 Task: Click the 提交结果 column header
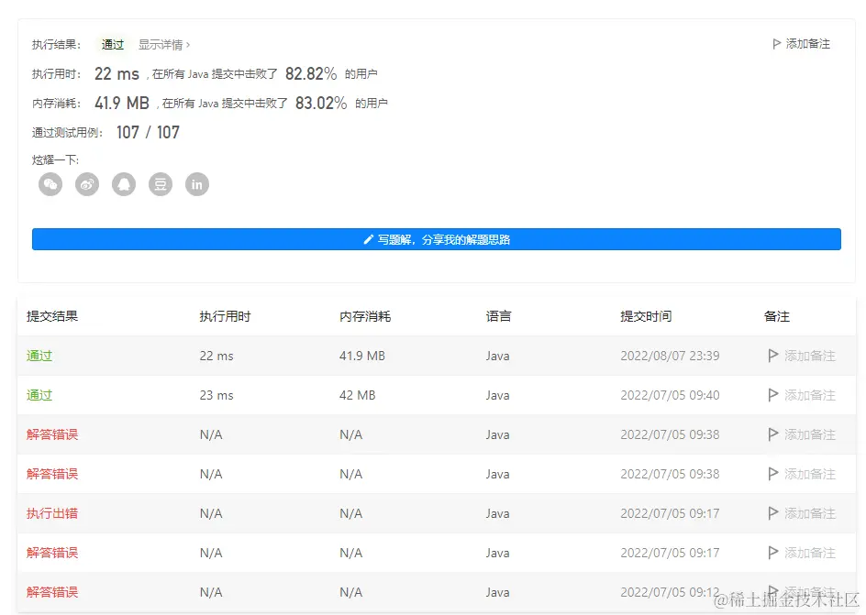click(52, 316)
